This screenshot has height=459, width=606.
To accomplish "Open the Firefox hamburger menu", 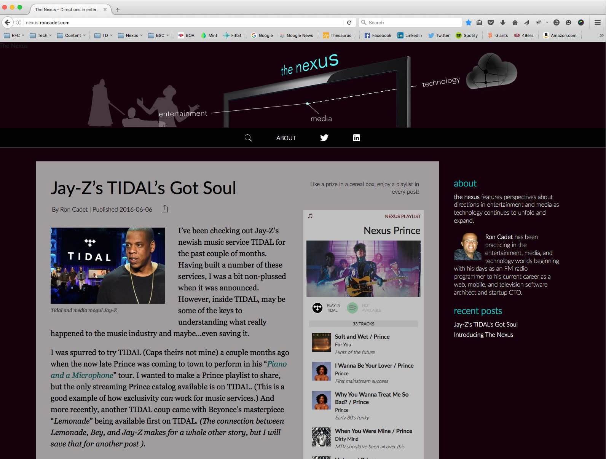I will click(x=598, y=22).
